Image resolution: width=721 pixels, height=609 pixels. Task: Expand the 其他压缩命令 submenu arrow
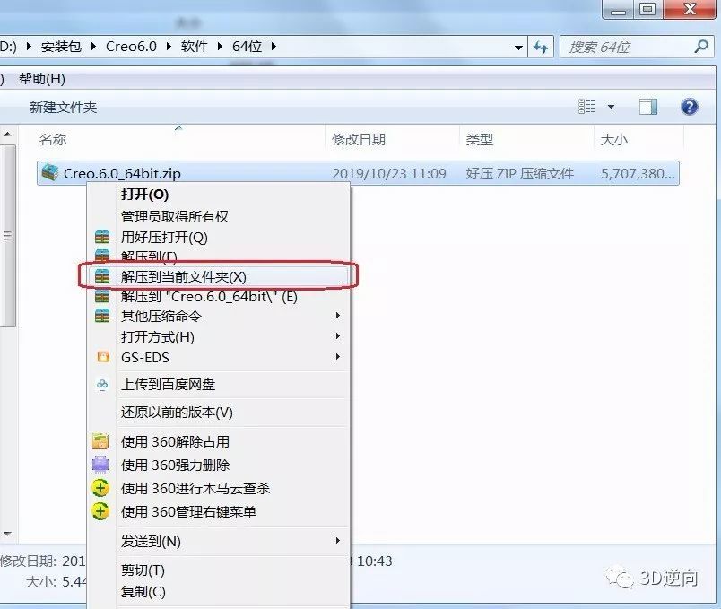coord(338,316)
